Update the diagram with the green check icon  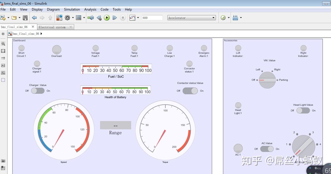click(x=223, y=17)
